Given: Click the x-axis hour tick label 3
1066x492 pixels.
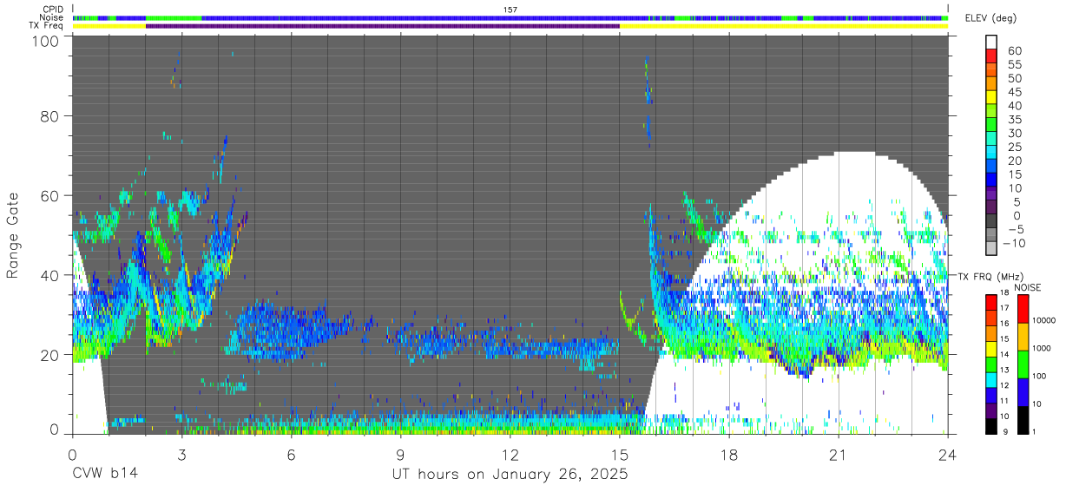Looking at the screenshot, I should pyautogui.click(x=181, y=455).
